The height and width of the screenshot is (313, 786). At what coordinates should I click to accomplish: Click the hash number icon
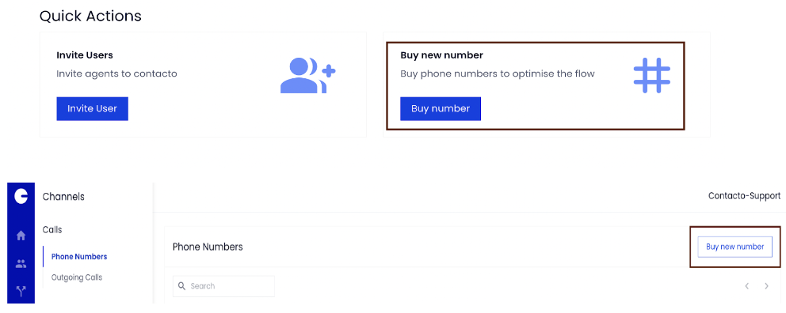pos(651,75)
